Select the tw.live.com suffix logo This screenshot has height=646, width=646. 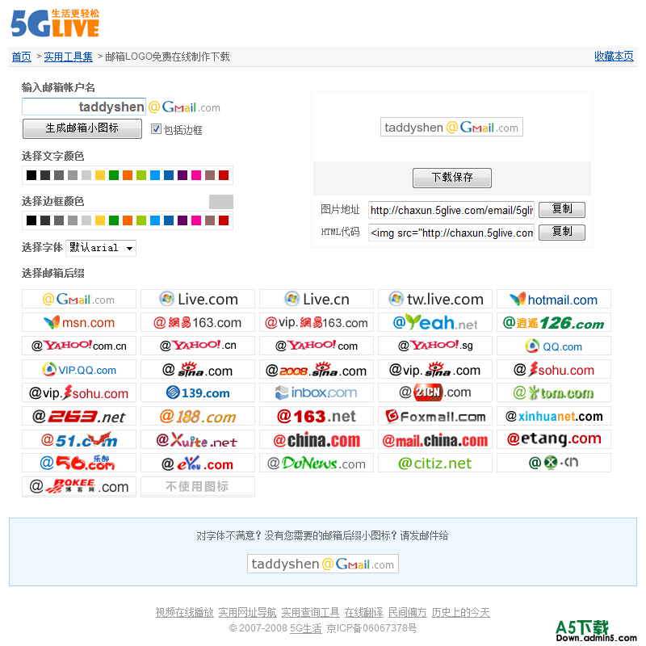point(435,299)
